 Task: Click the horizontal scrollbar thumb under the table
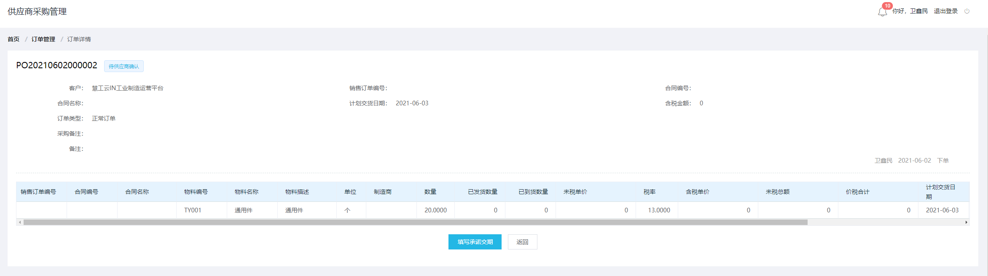[415, 222]
